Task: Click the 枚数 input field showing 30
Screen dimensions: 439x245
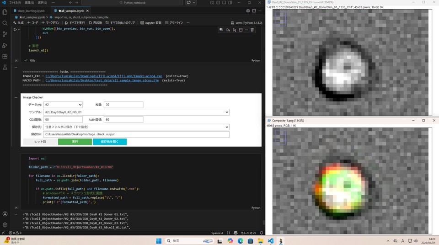Action: pyautogui.click(x=123, y=105)
